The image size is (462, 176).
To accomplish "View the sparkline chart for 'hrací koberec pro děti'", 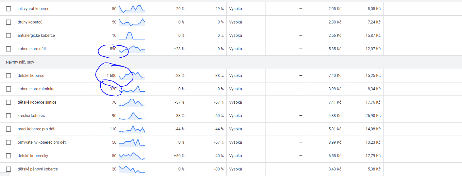I will [132, 129].
